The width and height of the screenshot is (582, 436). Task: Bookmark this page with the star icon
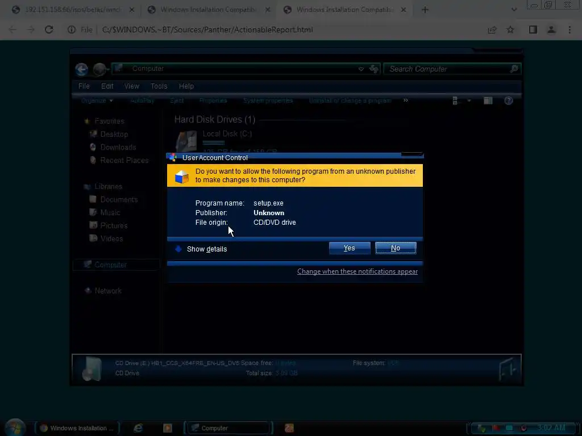[x=510, y=30]
